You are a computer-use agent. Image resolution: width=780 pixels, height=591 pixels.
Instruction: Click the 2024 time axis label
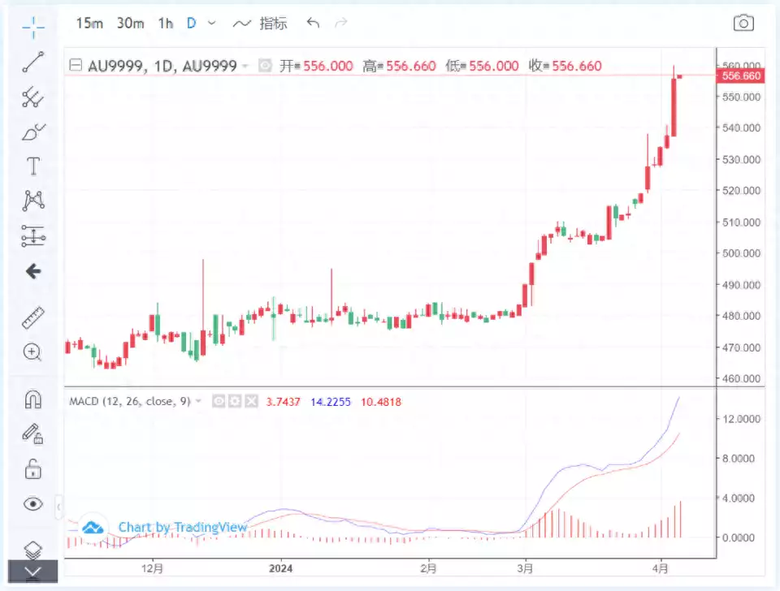tap(280, 568)
